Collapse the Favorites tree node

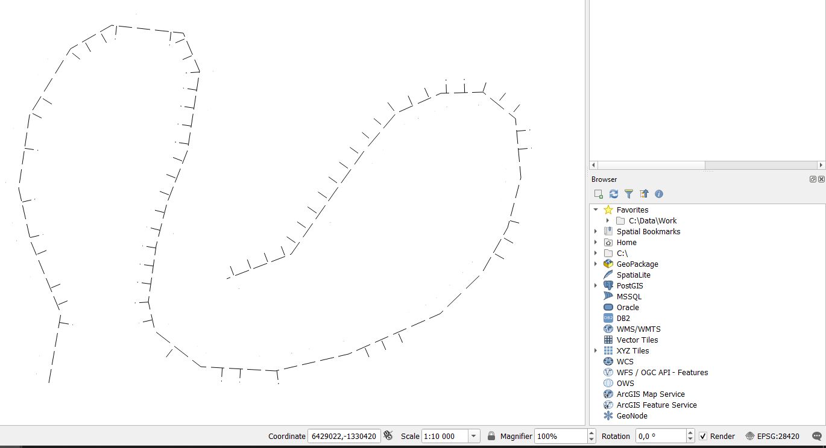[596, 210]
